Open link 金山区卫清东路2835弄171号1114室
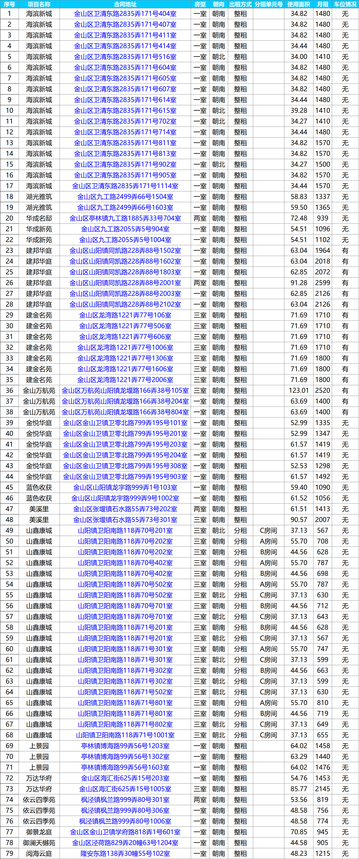Viewport: 359px width, 859px height. coord(125,186)
